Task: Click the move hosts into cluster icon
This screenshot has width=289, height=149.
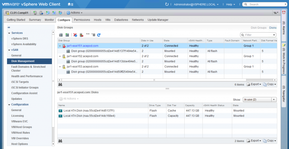Action: 41,13
